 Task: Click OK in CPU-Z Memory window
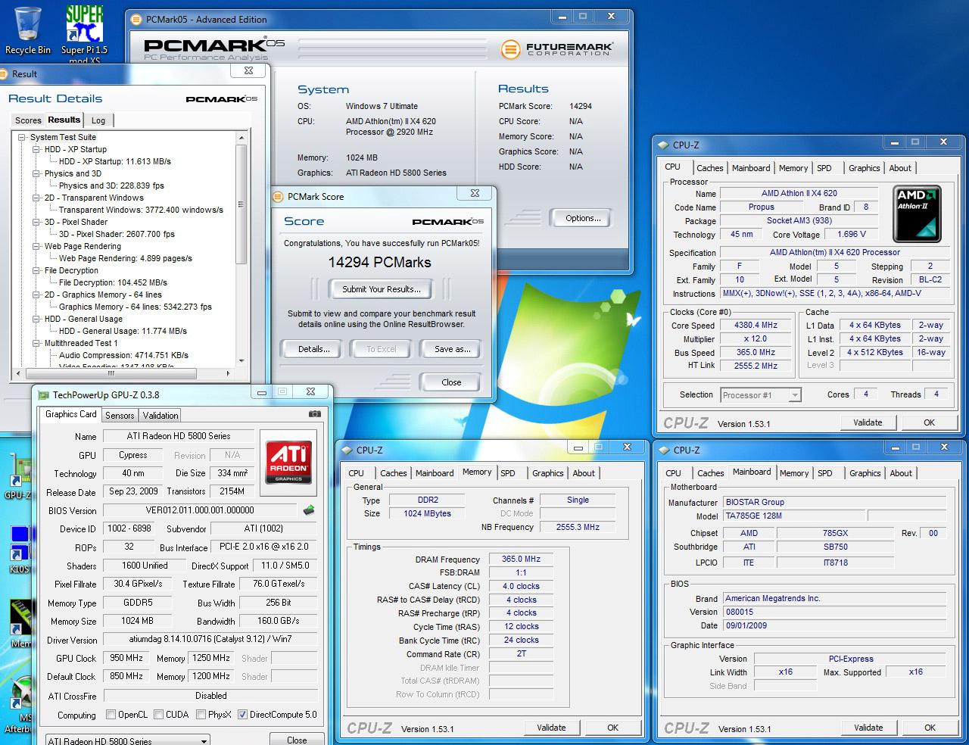tap(612, 728)
